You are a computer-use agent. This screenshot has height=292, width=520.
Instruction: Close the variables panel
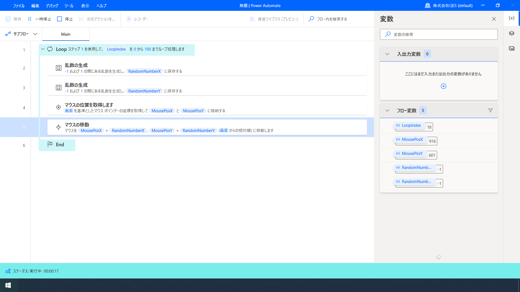(x=494, y=19)
